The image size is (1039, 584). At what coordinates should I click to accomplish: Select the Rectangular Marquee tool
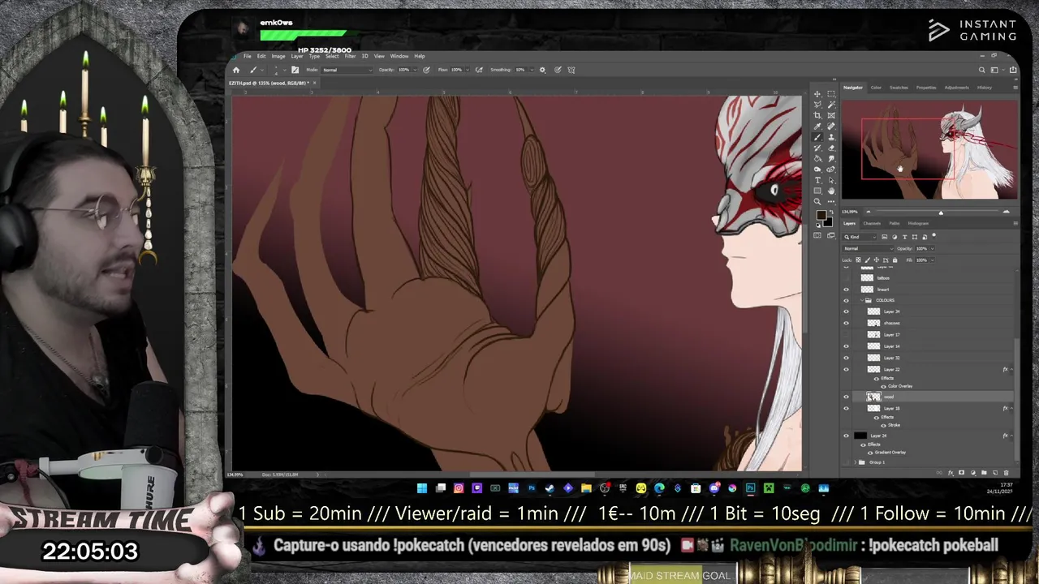pyautogui.click(x=831, y=94)
